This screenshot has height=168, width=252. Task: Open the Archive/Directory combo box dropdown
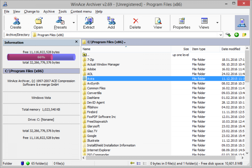[221, 35]
